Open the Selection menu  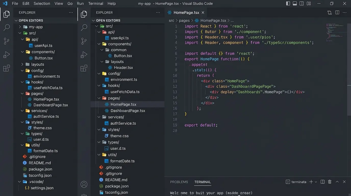42,4
